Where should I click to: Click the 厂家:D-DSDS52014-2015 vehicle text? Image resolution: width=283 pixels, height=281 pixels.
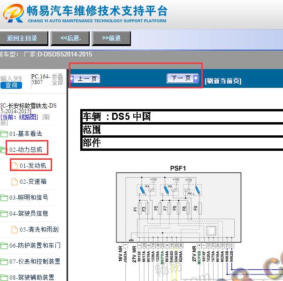58,54
